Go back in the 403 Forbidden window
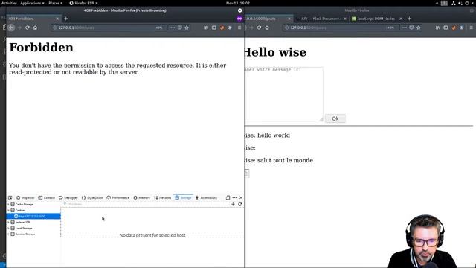Image resolution: width=476 pixels, height=268 pixels. tap(12, 28)
